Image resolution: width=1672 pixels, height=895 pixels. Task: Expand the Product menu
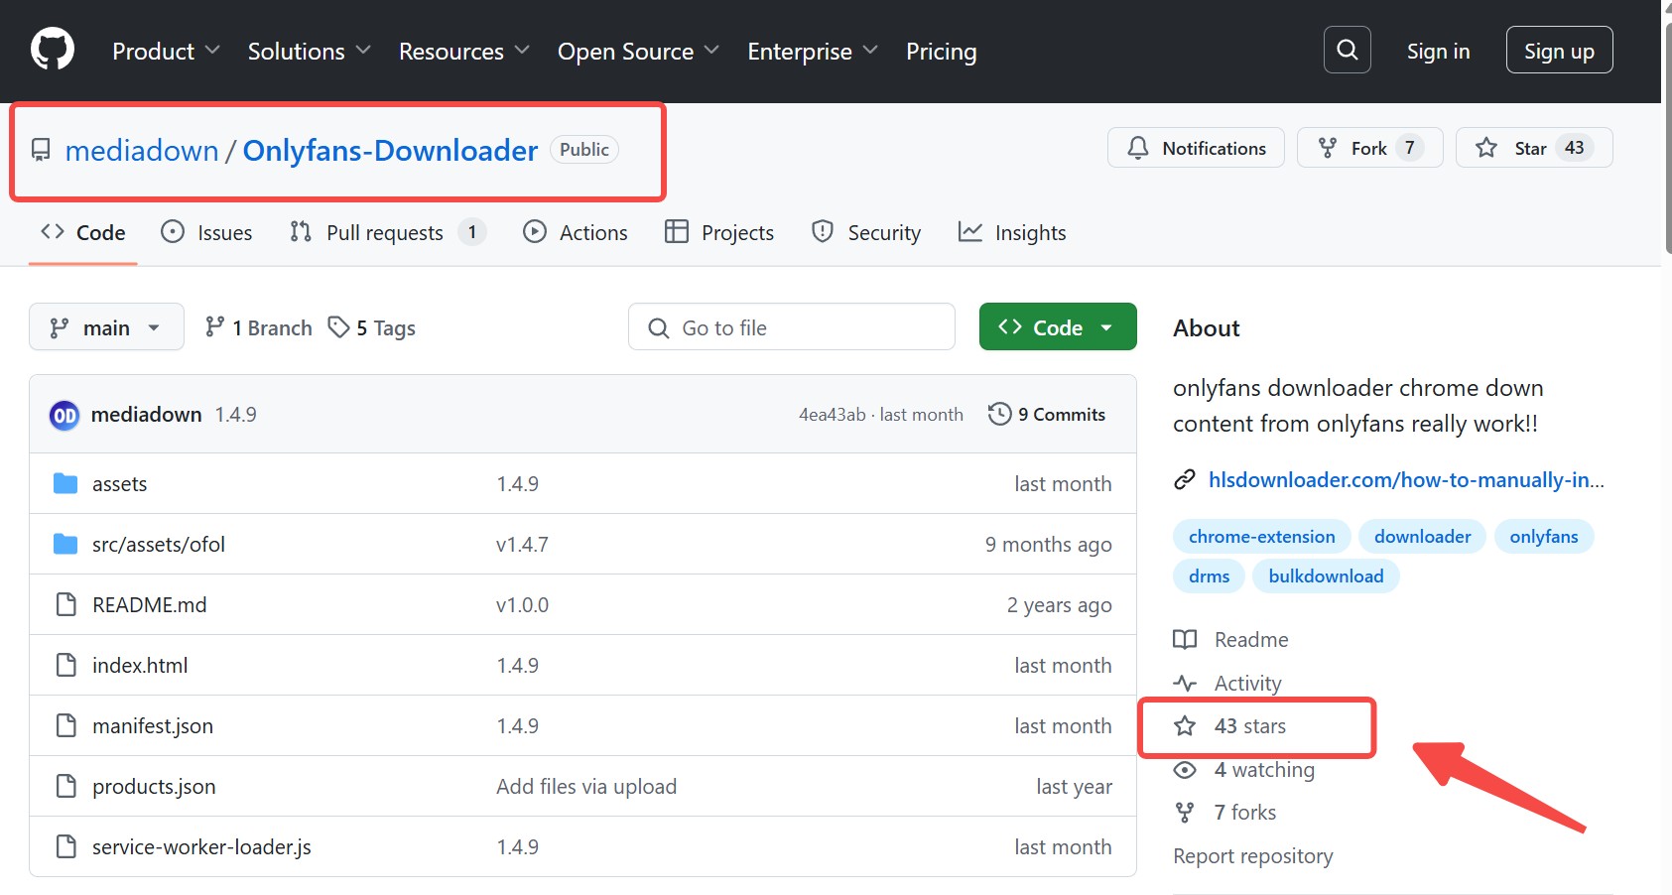tap(166, 51)
